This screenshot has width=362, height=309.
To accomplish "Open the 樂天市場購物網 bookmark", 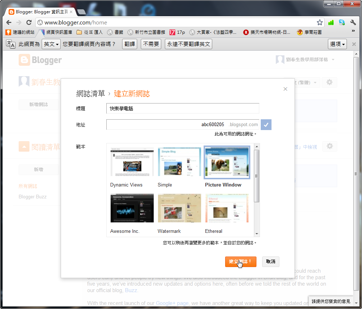I will pos(267,32).
